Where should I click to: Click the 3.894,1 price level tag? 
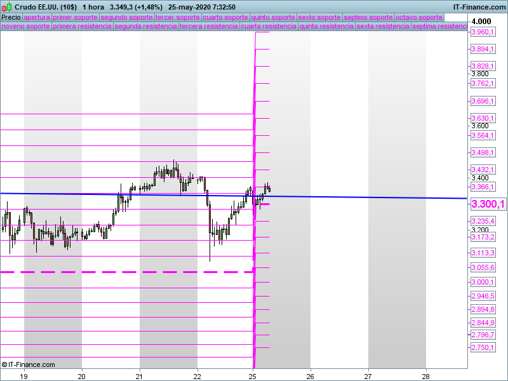[483, 49]
